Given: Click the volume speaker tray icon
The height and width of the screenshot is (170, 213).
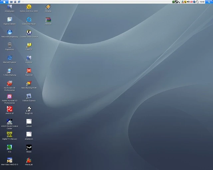Looking at the screenshot, I should click(x=188, y=2).
